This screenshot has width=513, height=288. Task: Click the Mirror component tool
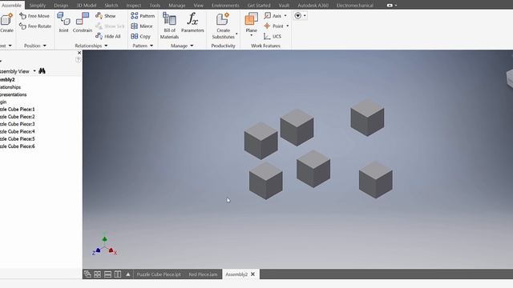click(x=142, y=26)
